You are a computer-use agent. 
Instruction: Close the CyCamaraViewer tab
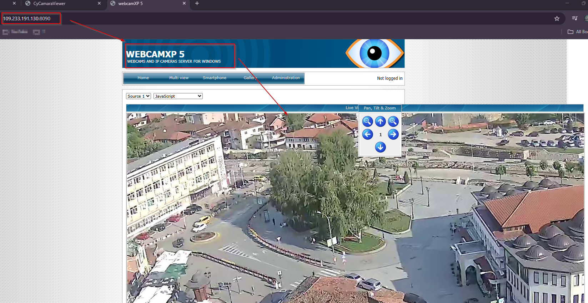(x=99, y=4)
